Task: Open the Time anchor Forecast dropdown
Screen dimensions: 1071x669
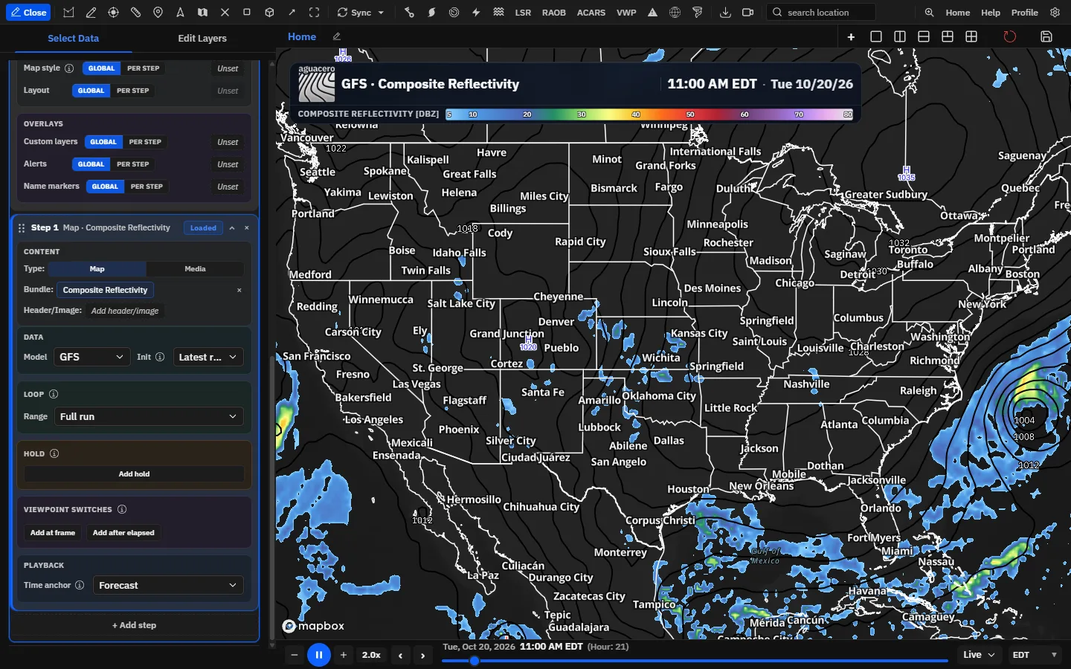Action: click(167, 585)
